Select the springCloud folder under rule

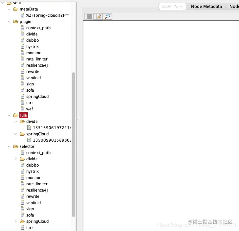(37, 134)
